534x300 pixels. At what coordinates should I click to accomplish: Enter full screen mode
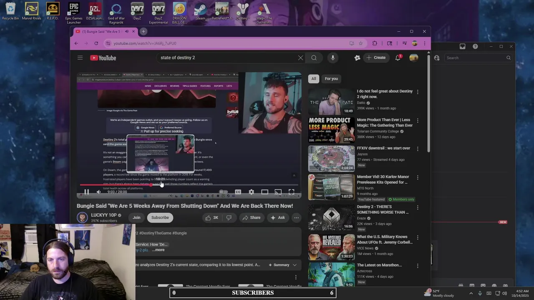[x=292, y=192]
